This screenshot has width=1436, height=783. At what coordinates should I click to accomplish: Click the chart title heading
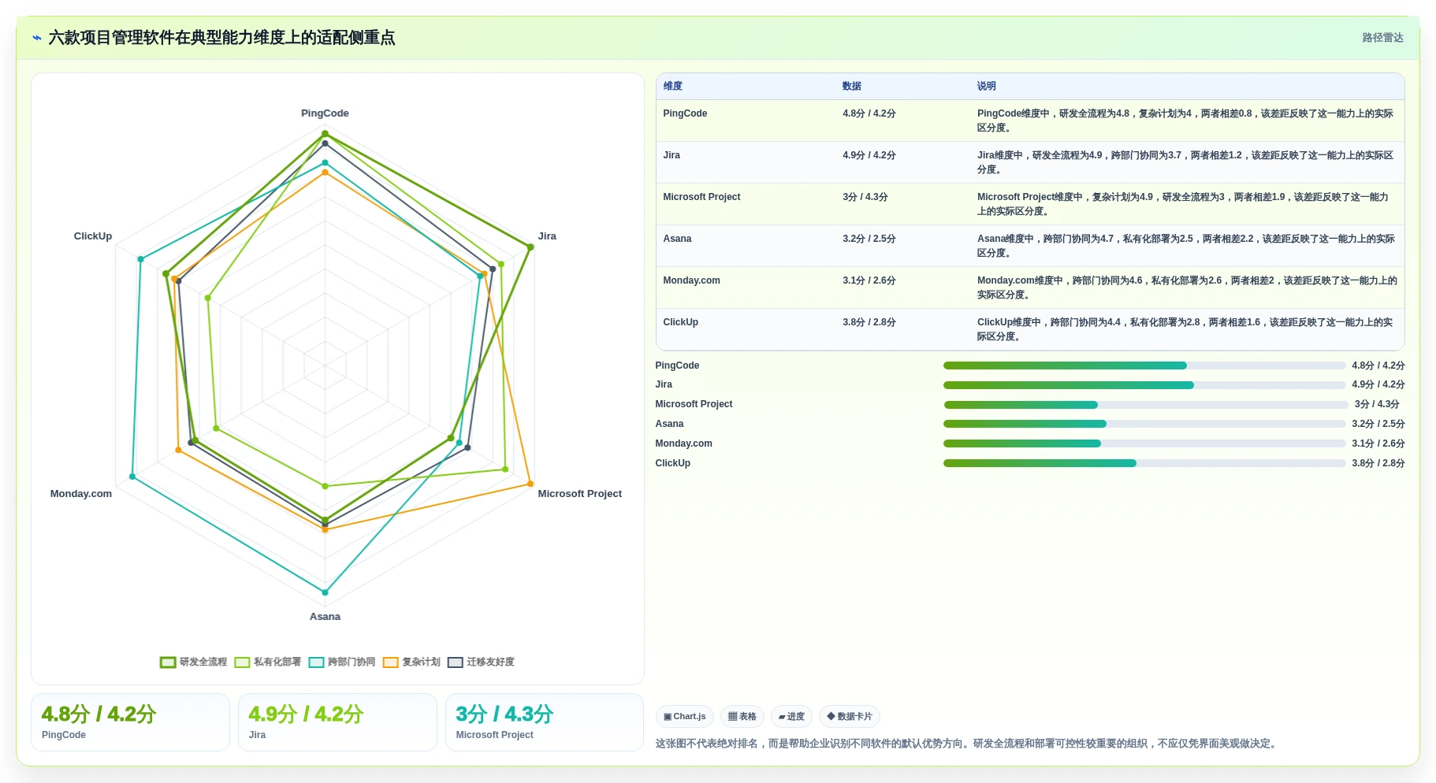pyautogui.click(x=221, y=38)
